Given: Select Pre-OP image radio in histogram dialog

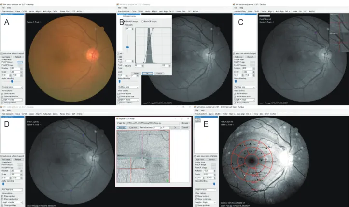Looking at the screenshot, I should coord(125,22).
